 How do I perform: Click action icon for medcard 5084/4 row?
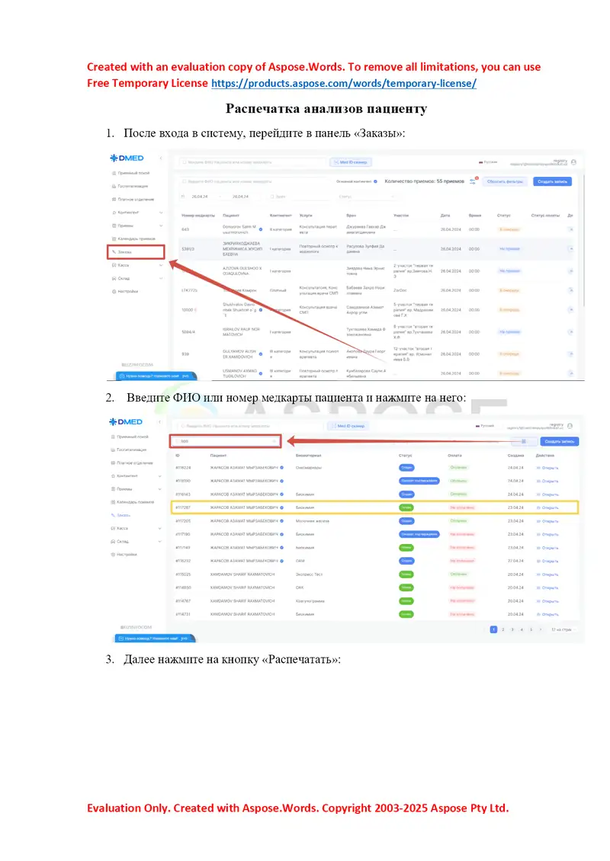click(x=570, y=331)
